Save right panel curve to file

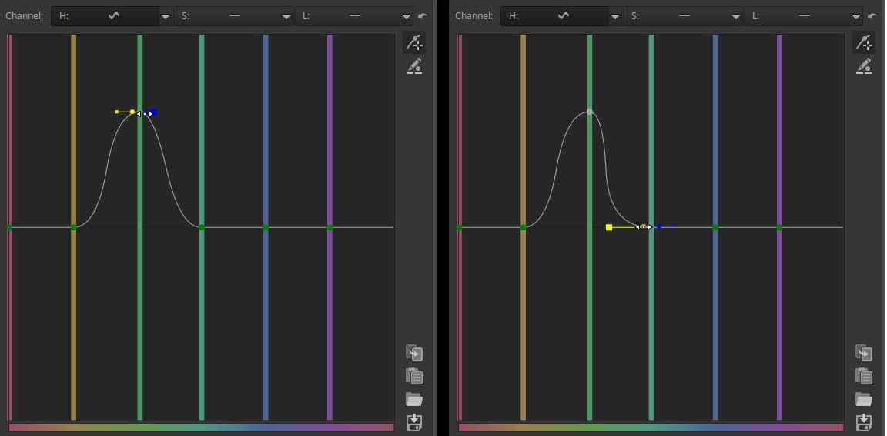pyautogui.click(x=864, y=421)
